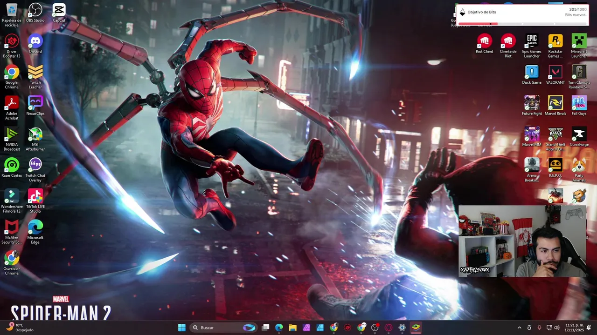Image resolution: width=597 pixels, height=335 pixels.
Task: Open the Marvel MM shortcut
Action: tap(532, 137)
